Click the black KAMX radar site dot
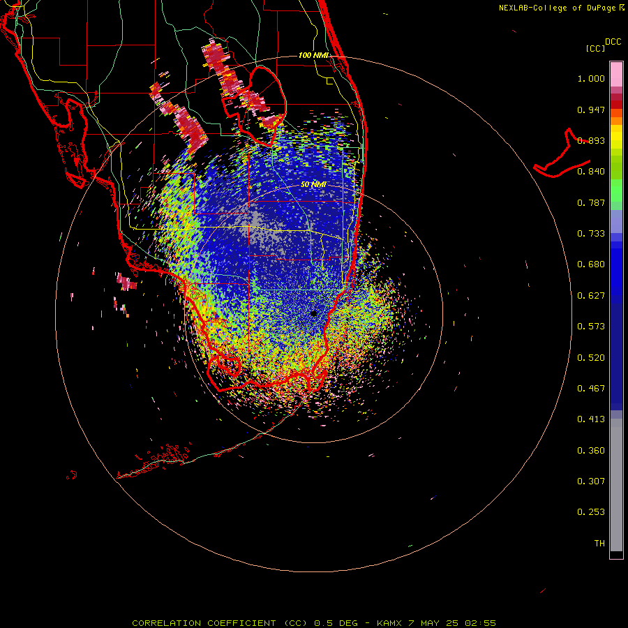628x628 pixels. [313, 313]
